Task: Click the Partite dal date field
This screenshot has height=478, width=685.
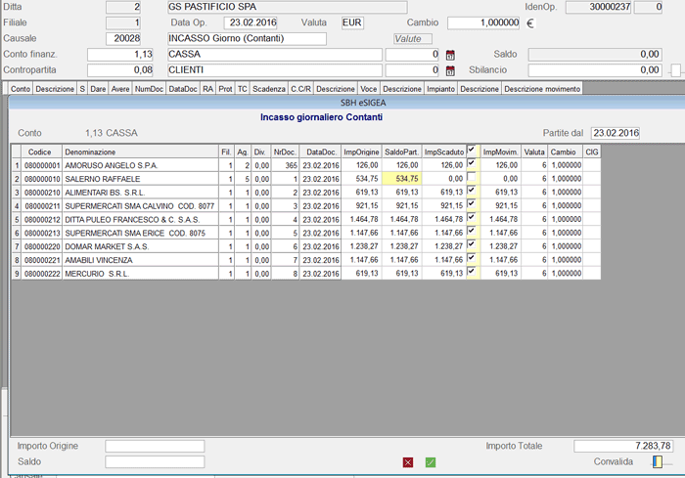Action: click(x=616, y=133)
